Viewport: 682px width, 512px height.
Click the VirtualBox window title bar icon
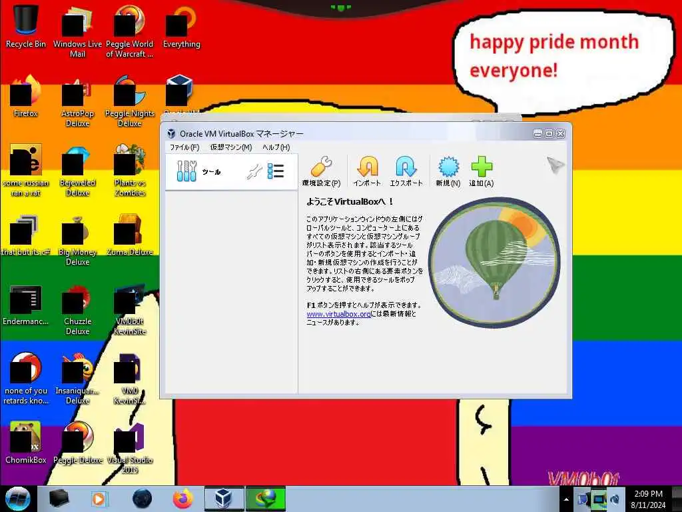pos(171,133)
